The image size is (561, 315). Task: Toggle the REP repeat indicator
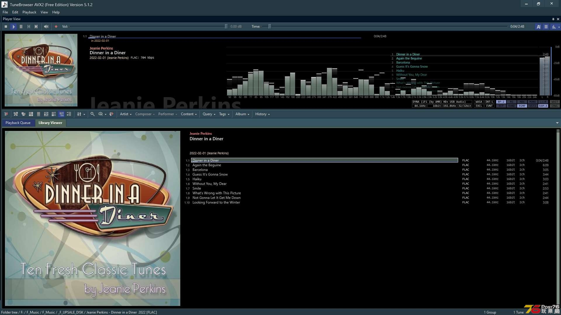point(501,106)
